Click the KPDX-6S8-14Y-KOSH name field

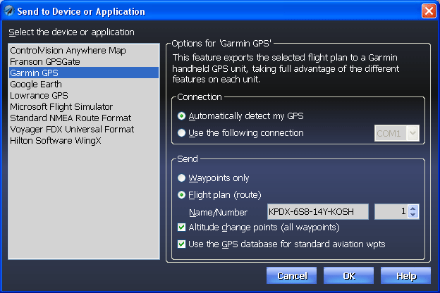317,212
